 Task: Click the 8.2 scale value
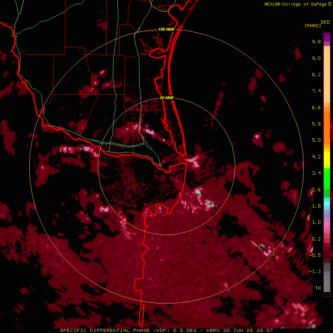click(316, 75)
